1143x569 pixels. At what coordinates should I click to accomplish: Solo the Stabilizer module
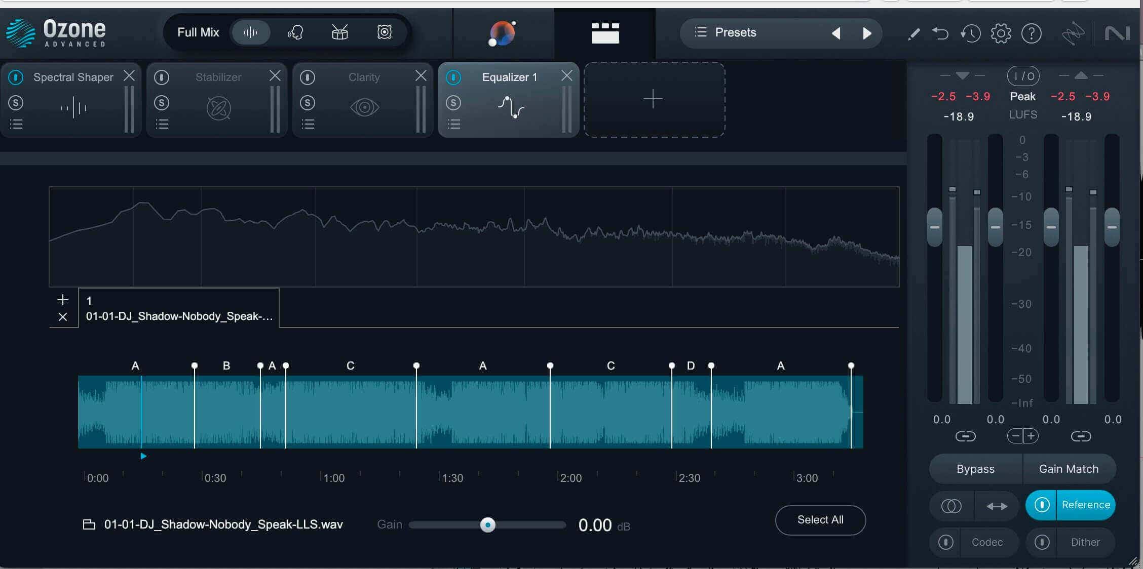(x=162, y=103)
